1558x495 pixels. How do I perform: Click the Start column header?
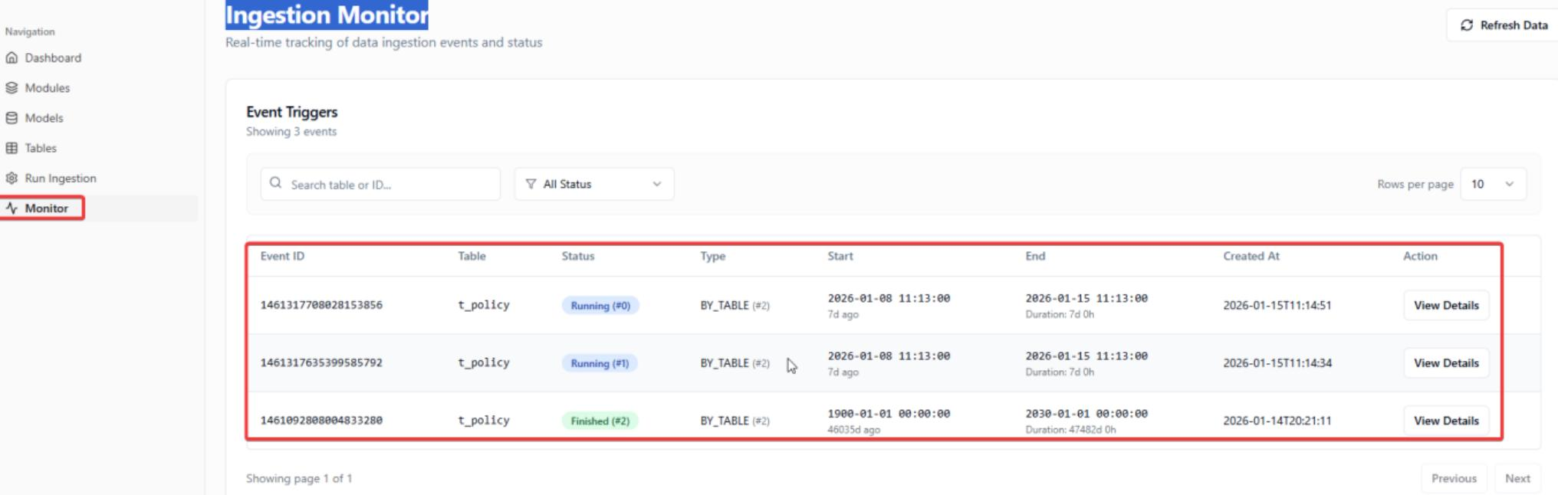(840, 256)
